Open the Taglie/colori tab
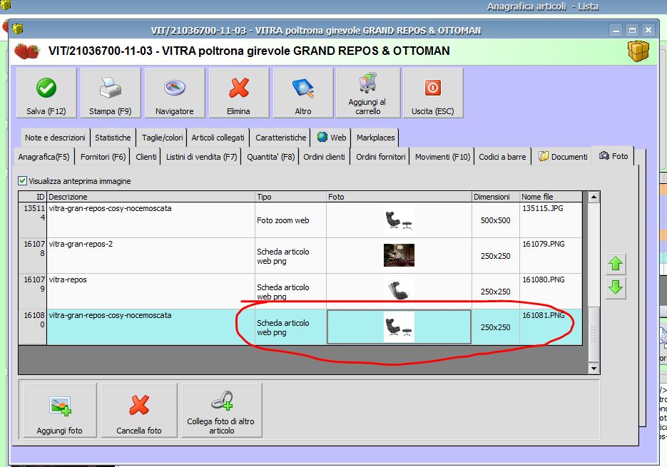667x467 pixels. click(162, 138)
